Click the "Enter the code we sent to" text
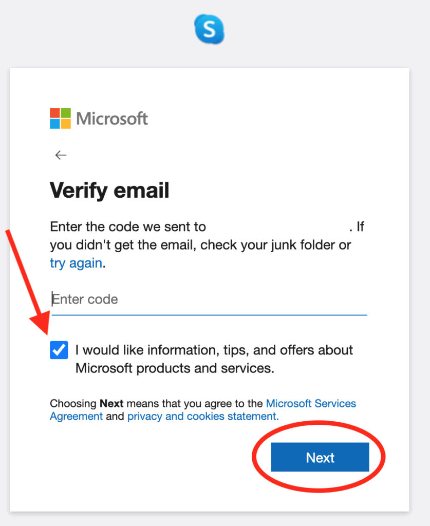The width and height of the screenshot is (430, 526). 127,227
